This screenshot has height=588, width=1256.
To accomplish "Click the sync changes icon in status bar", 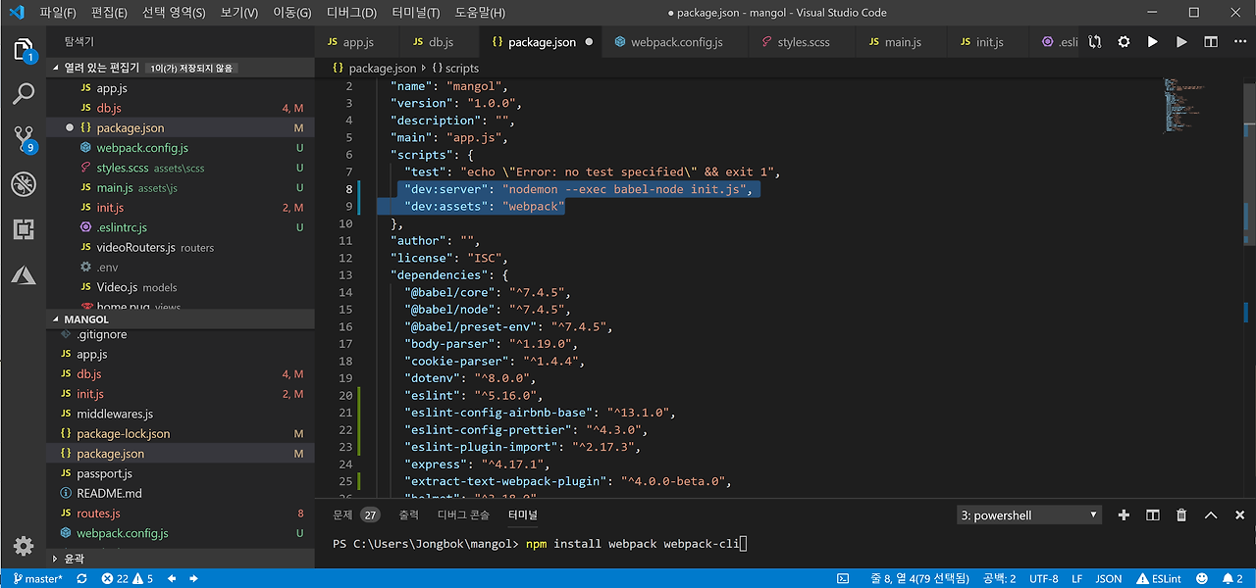I will coord(81,578).
